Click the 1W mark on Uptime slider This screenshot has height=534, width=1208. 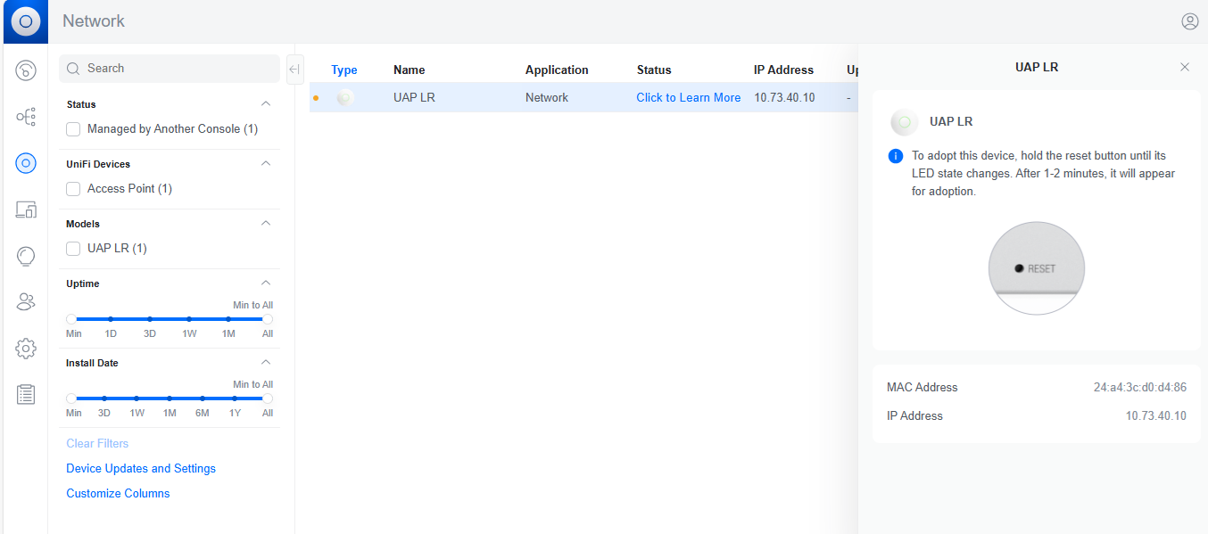(189, 319)
